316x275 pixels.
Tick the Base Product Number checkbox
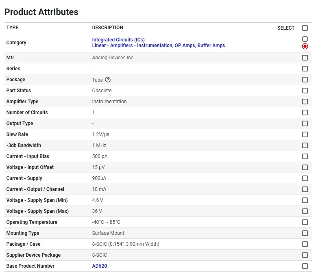click(305, 266)
